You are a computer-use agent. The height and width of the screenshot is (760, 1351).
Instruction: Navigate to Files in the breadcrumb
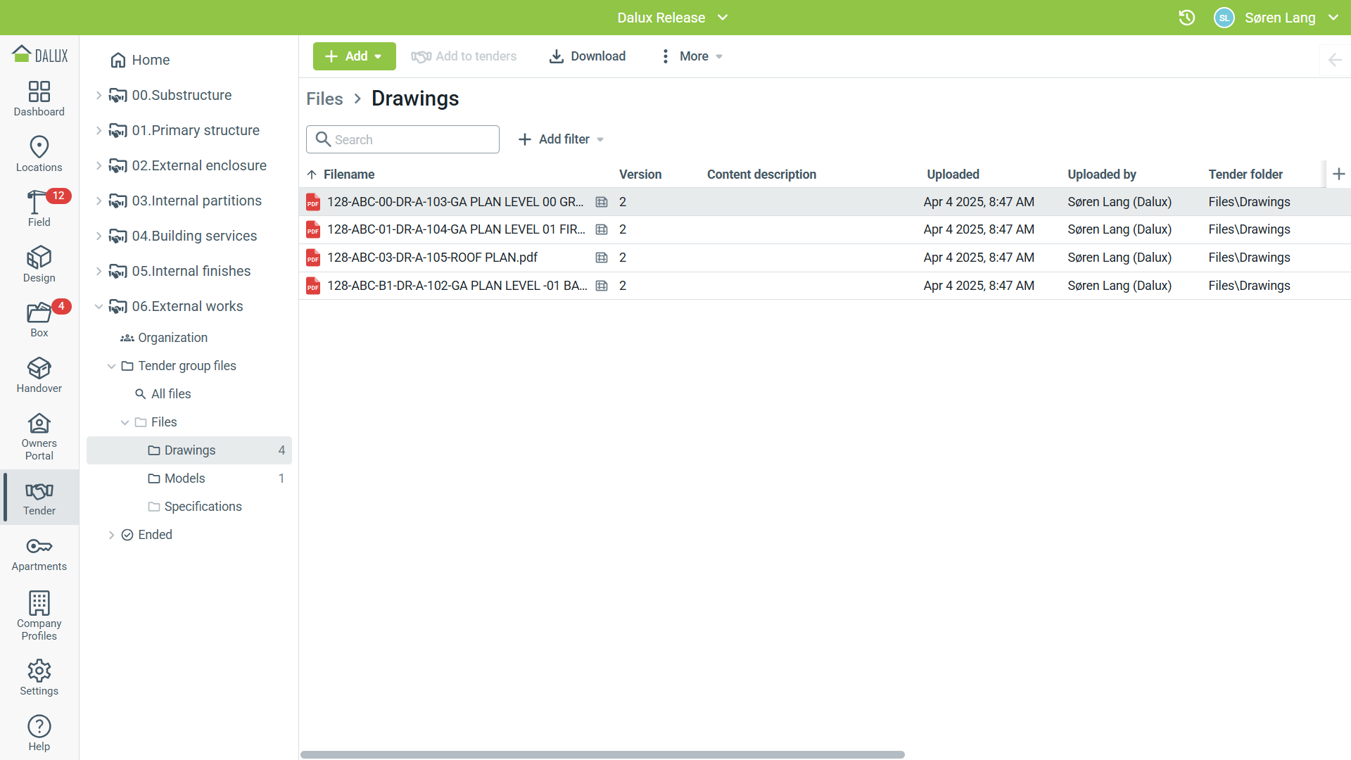pos(324,99)
